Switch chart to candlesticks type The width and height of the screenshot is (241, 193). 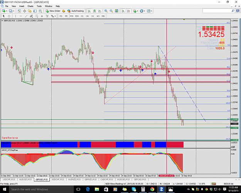[x=94, y=11]
